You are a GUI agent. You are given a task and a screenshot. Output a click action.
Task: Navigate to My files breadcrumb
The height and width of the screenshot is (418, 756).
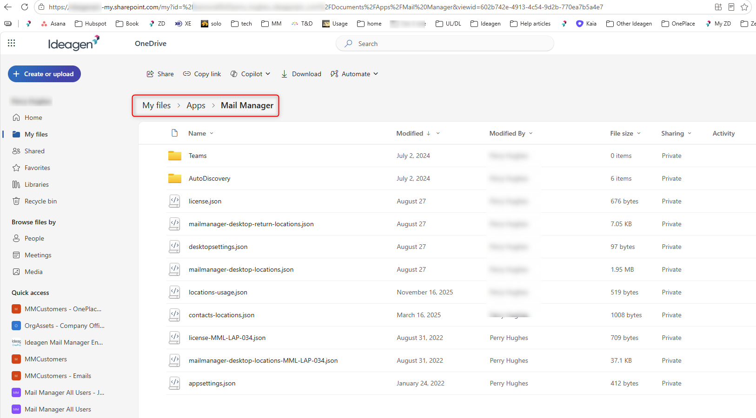tap(157, 105)
